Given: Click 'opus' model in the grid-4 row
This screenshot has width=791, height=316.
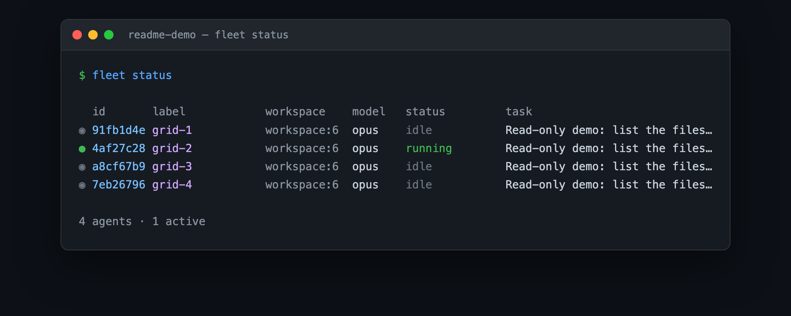Looking at the screenshot, I should click(365, 185).
